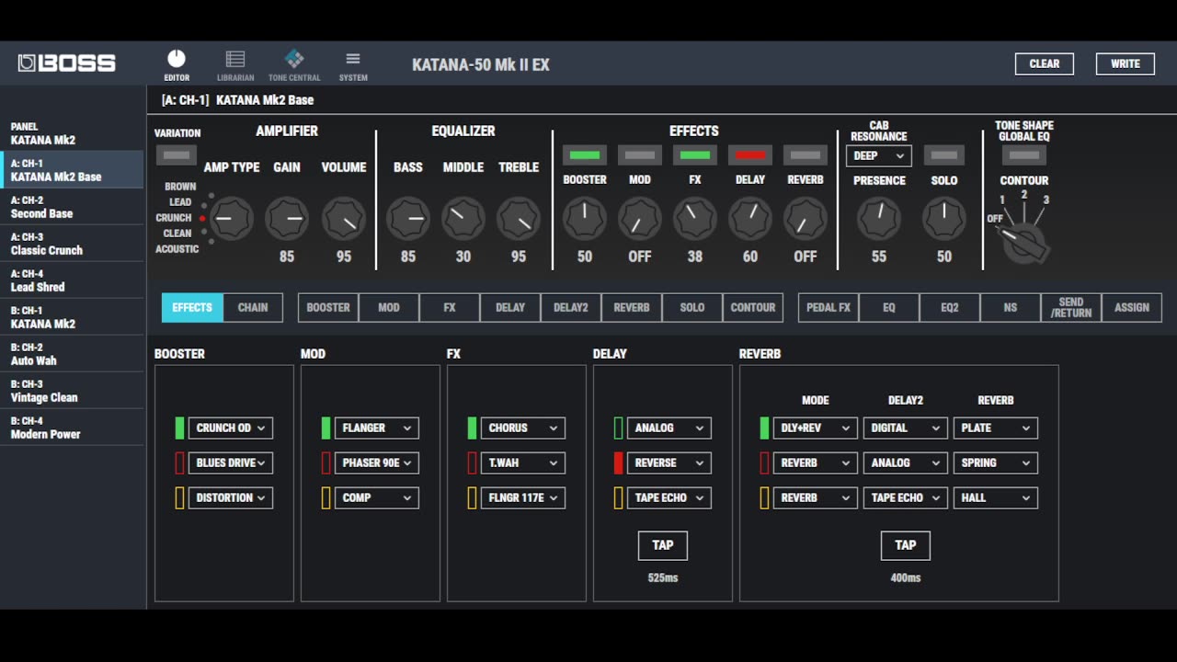Toggle the BOOSTER effect on/off button
Image resolution: width=1177 pixels, height=662 pixels.
[x=585, y=155]
